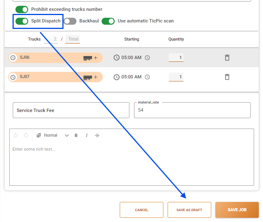Click the trailer icon on SJ07 row
The image size is (263, 222).
pyautogui.click(x=88, y=78)
